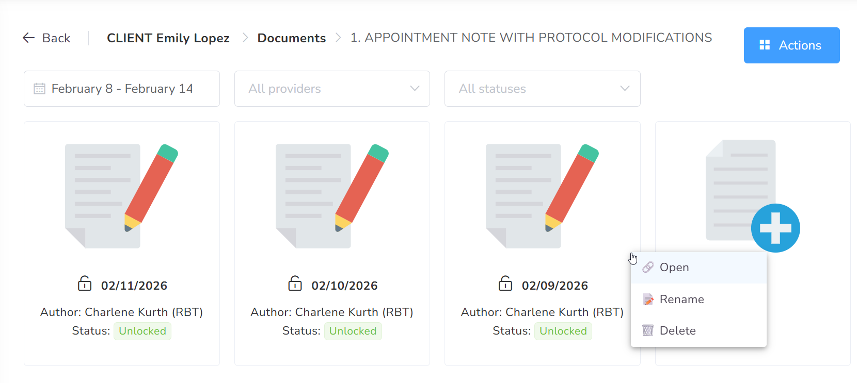Screen dimensions: 857x383
Task: Open the February 8 - February 14 date picker
Action: click(122, 89)
